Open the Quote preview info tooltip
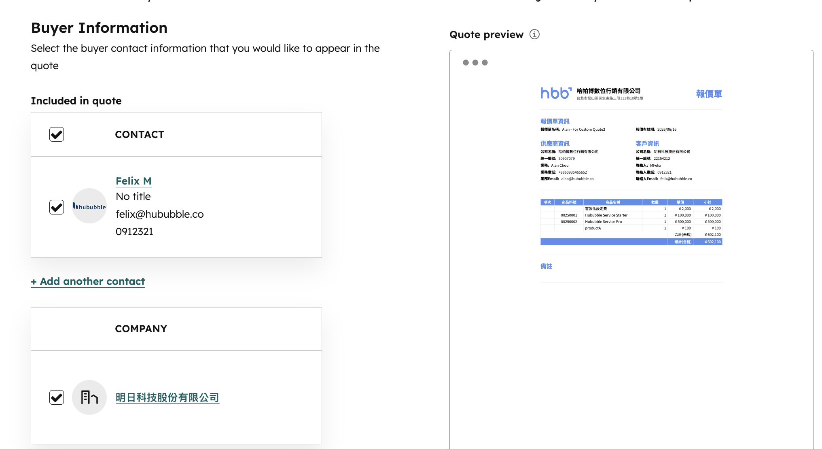The height and width of the screenshot is (450, 822). [534, 34]
